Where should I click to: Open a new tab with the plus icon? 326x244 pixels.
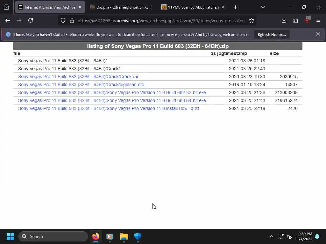[x=235, y=7]
